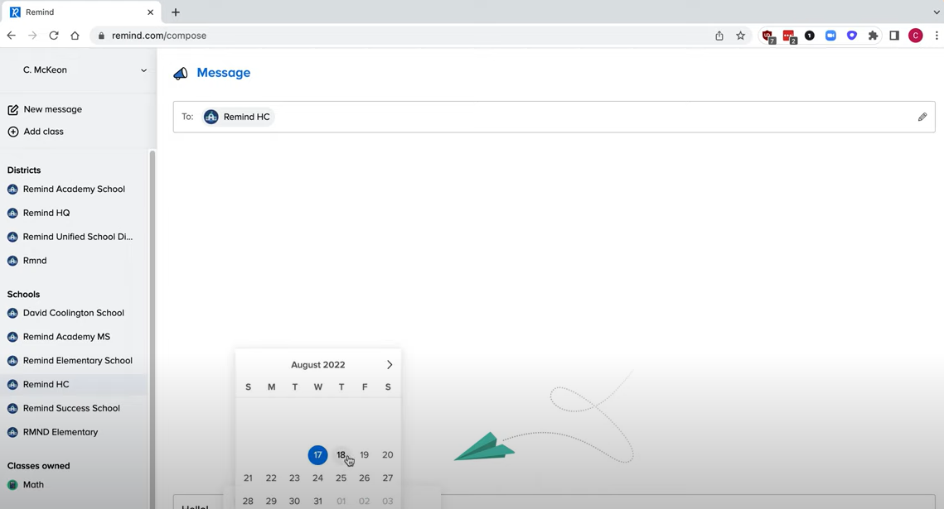Open a new browser tab
This screenshot has width=944, height=509.
click(175, 12)
